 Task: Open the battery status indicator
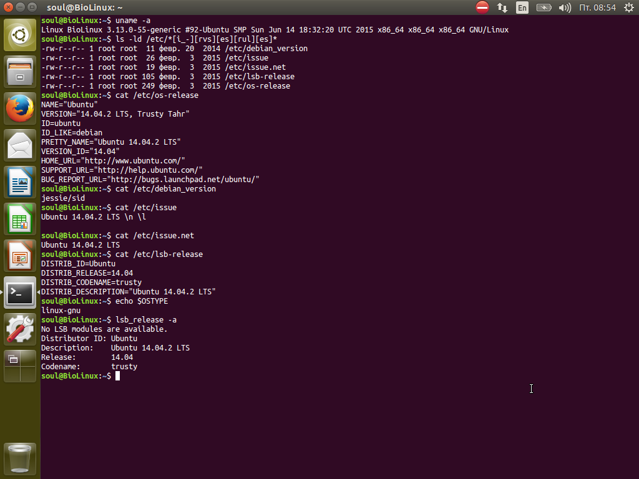tap(544, 7)
